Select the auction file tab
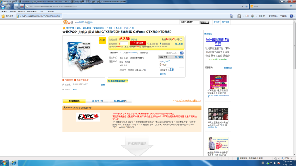This screenshot has height=166, width=296. [74, 101]
